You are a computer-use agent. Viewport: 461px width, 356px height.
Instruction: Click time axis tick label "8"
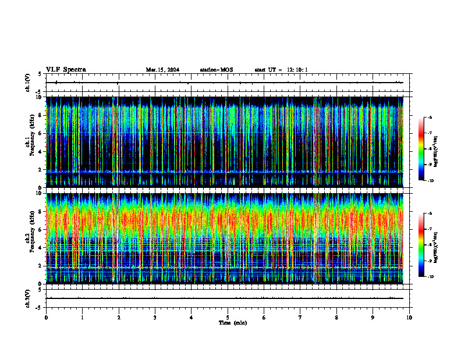[x=336, y=318]
